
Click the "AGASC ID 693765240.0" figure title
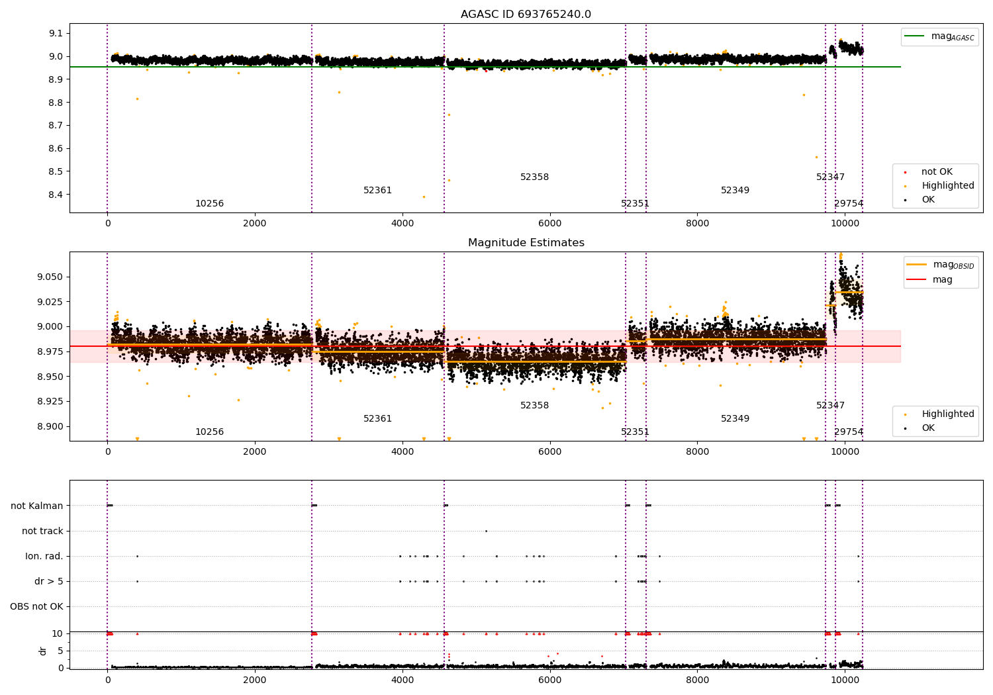coord(526,15)
